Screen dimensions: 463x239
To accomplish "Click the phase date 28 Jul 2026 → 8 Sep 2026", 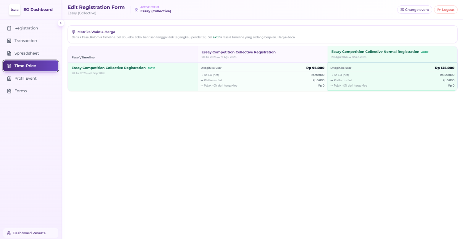I will tap(88, 73).
